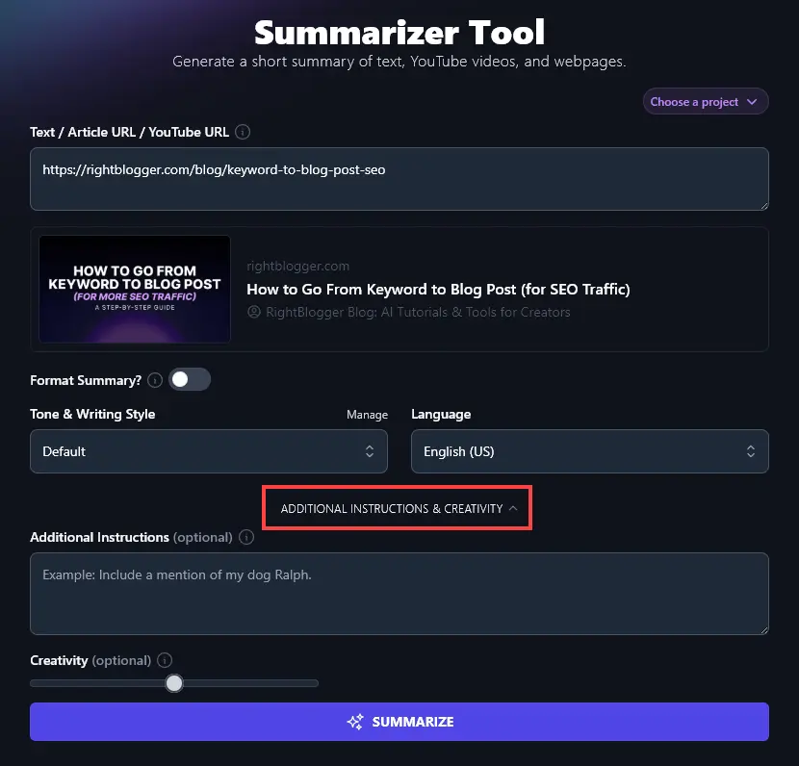Open the Tone & Writing Style dropdown

pyautogui.click(x=208, y=450)
